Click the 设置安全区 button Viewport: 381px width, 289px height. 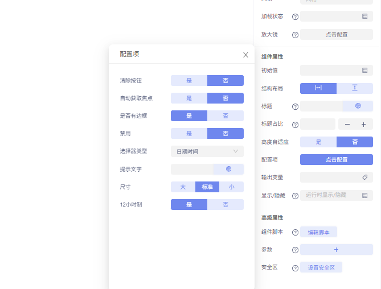[x=321, y=267]
